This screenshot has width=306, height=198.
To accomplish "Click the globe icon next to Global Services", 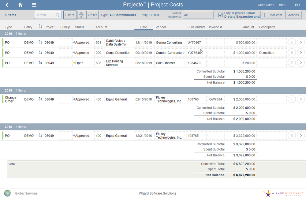I will click(x=6, y=193).
